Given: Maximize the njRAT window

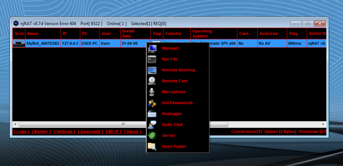Looking at the screenshot, I should tap(308, 23).
